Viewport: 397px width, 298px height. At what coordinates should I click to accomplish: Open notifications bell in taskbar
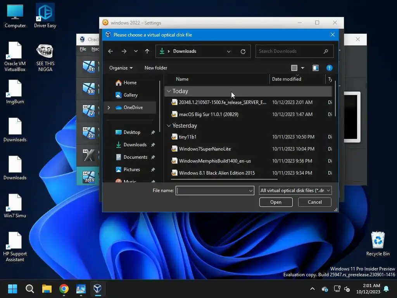coord(387,289)
